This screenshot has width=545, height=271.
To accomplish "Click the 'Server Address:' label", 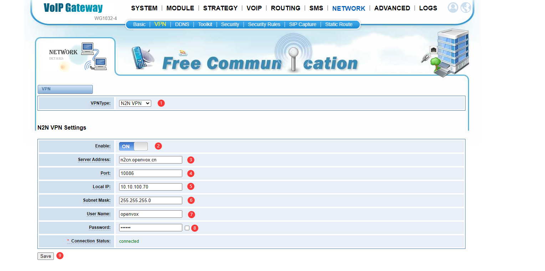I will 95,160.
